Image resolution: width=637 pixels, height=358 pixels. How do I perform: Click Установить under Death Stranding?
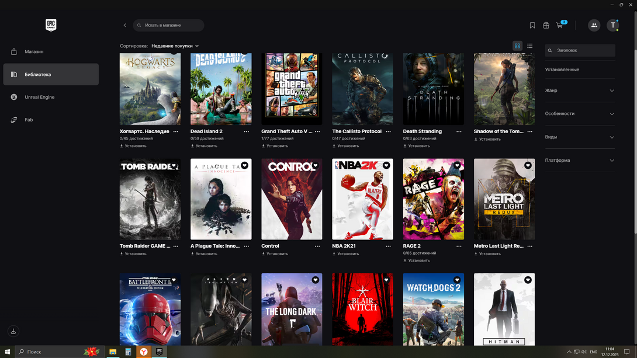418,146
